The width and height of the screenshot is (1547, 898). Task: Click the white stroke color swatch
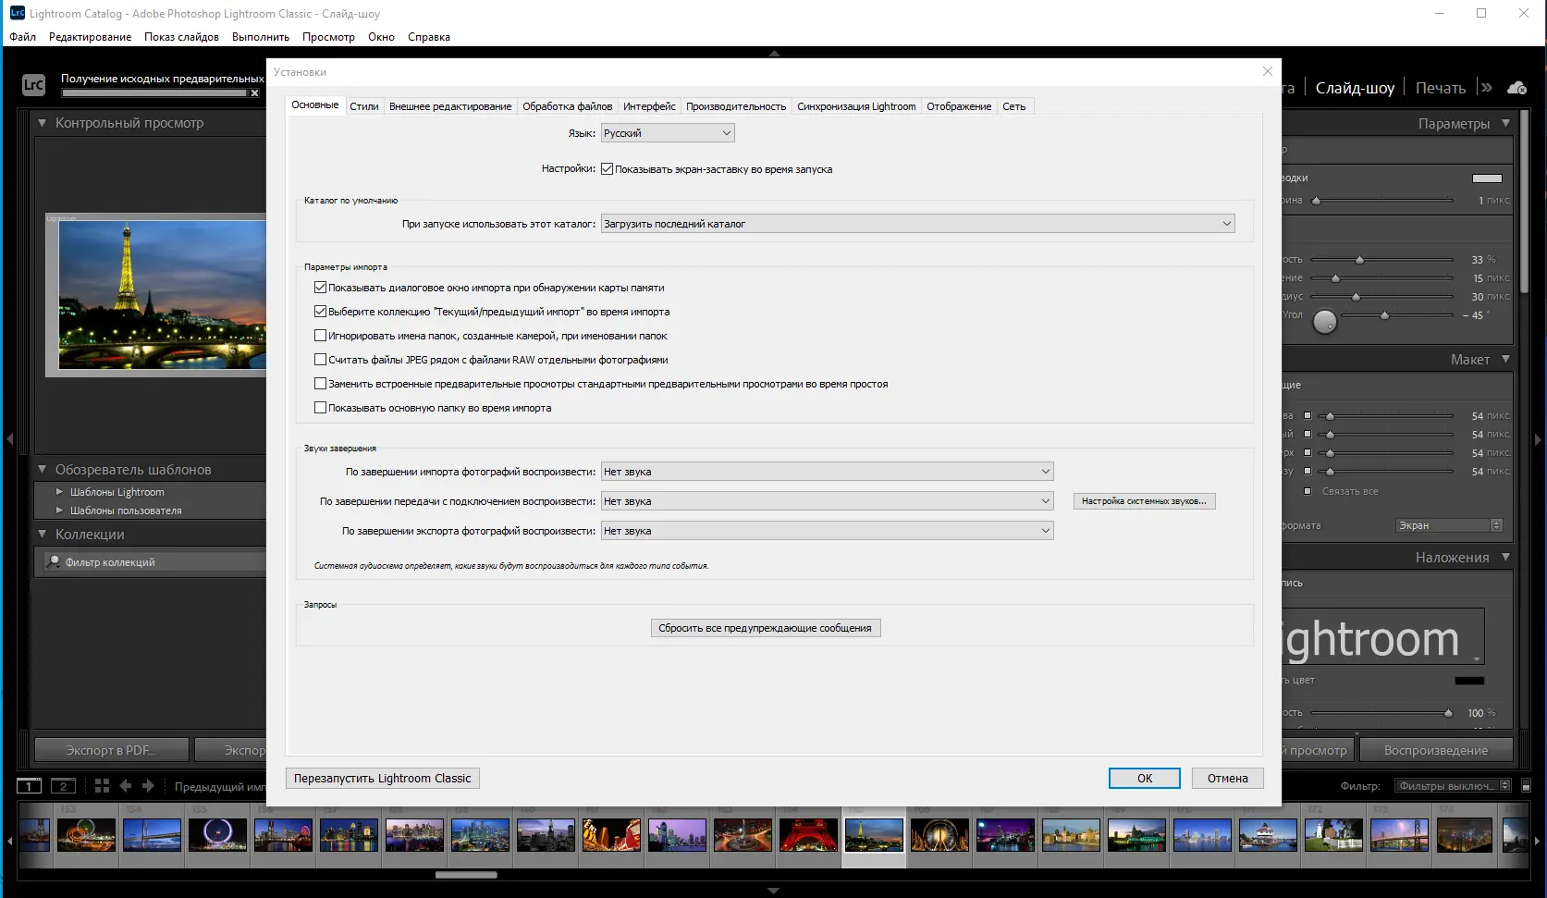pyautogui.click(x=1487, y=178)
